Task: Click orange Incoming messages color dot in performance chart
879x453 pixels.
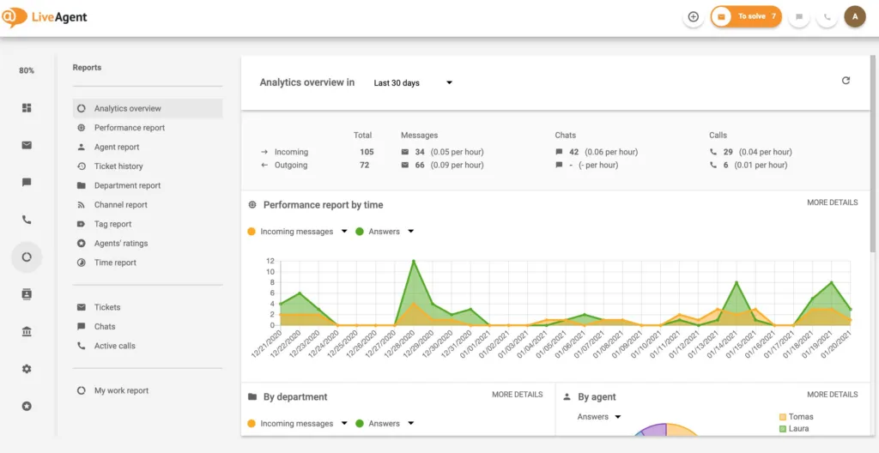Action: click(252, 232)
